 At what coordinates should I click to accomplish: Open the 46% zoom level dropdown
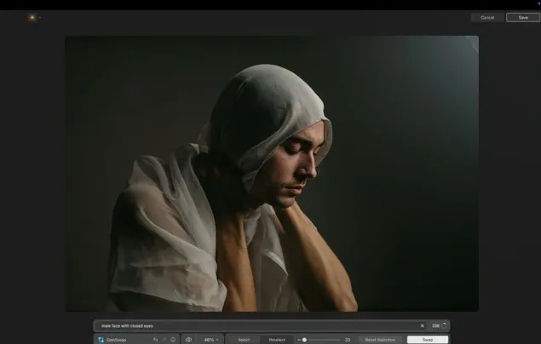210,339
